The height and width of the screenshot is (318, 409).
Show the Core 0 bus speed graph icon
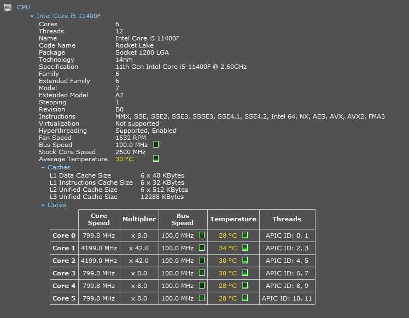tap(201, 235)
